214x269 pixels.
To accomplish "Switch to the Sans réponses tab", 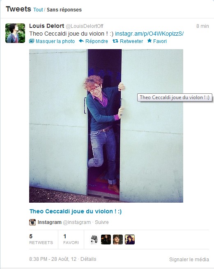I will tap(64, 9).
